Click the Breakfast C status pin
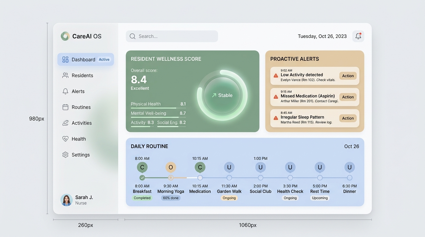 (142, 168)
